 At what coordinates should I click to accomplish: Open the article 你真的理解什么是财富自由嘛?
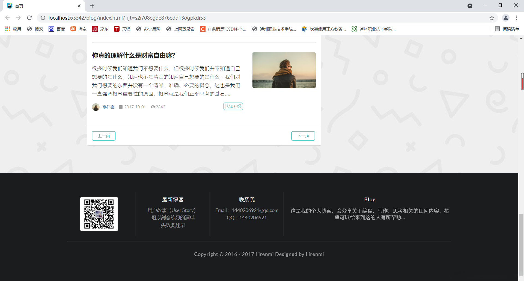(133, 55)
